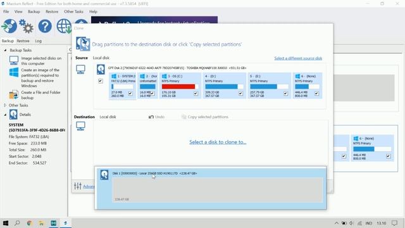The image size is (405, 228).
Task: Click the Windows logo backup image icon
Action: [x=14, y=72]
